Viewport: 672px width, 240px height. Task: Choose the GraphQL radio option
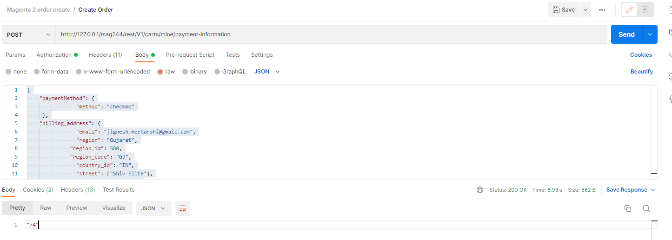click(217, 72)
